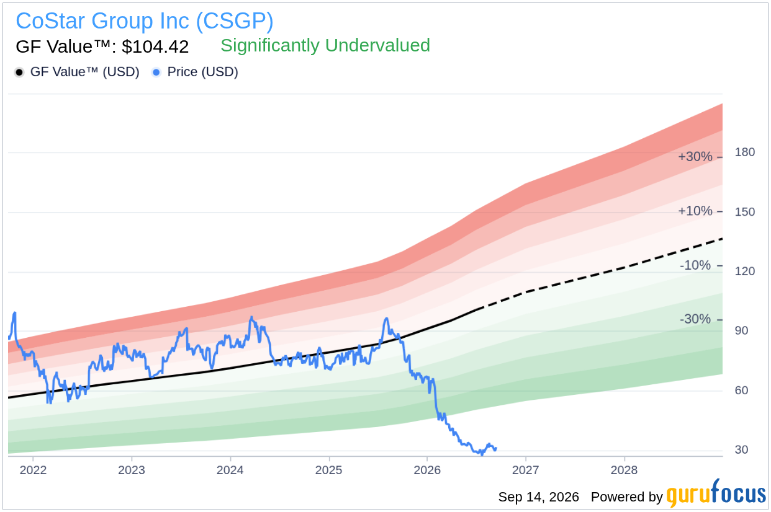The height and width of the screenshot is (512, 771).
Task: Open the CoStar Group Inc (CSGP) title
Action: [145, 21]
